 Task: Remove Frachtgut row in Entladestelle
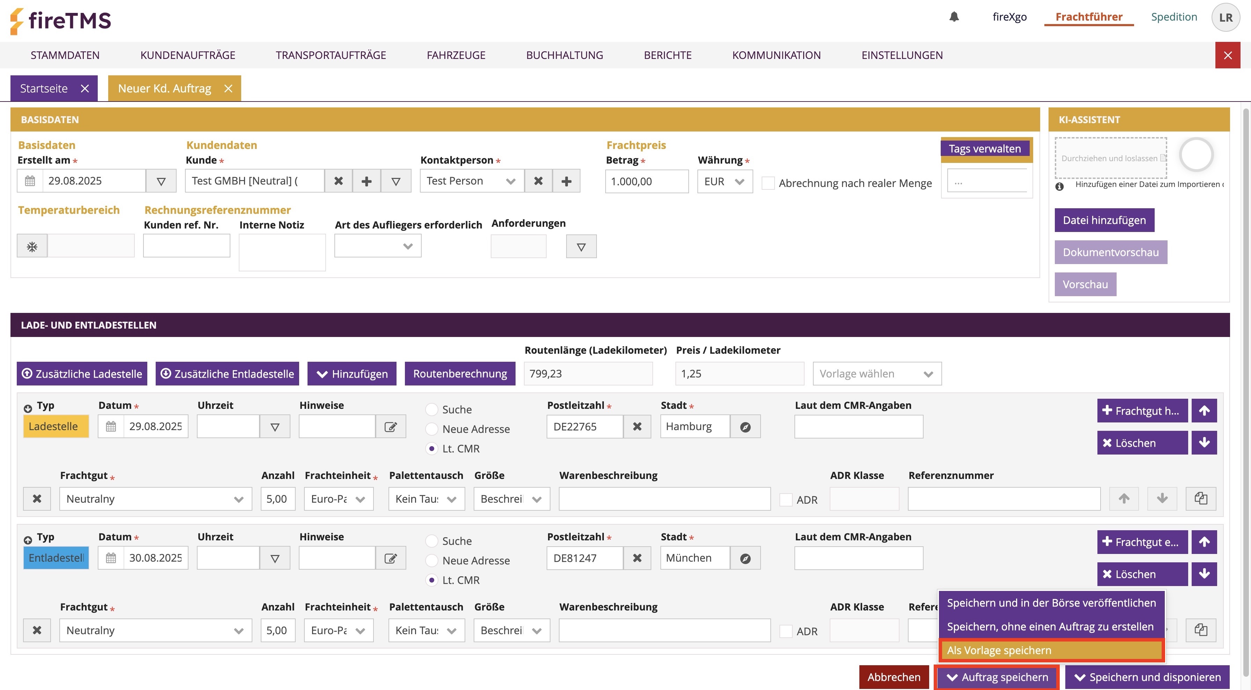pos(37,630)
